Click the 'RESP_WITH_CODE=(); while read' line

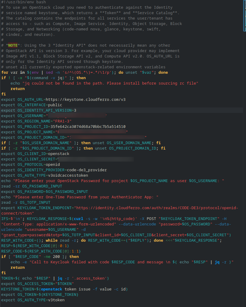click(111, 240)
